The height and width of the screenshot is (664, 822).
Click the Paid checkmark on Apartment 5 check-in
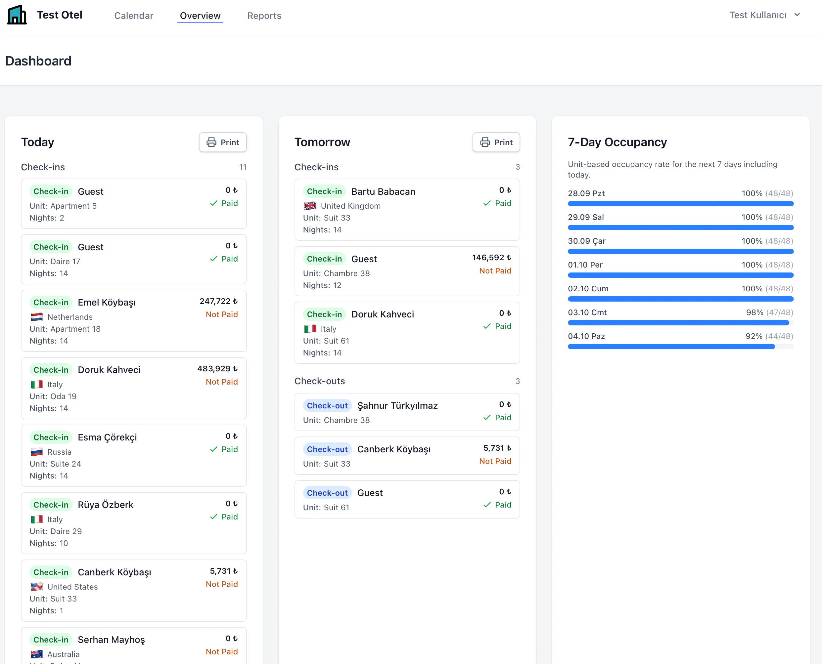coord(213,203)
